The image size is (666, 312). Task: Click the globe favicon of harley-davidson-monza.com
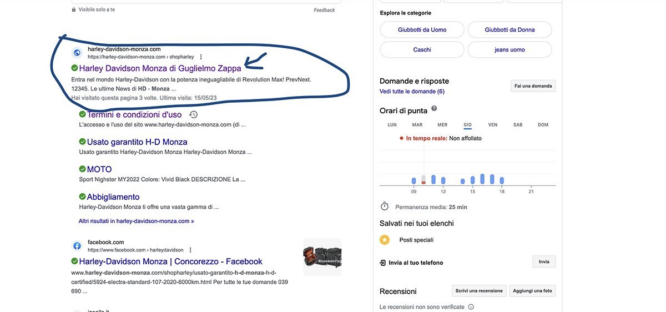[77, 53]
